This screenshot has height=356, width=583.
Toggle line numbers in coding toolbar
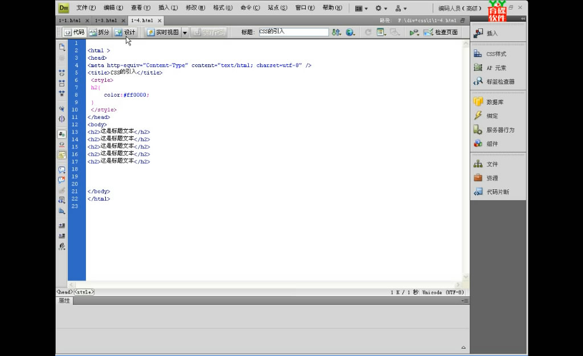pos(61,134)
